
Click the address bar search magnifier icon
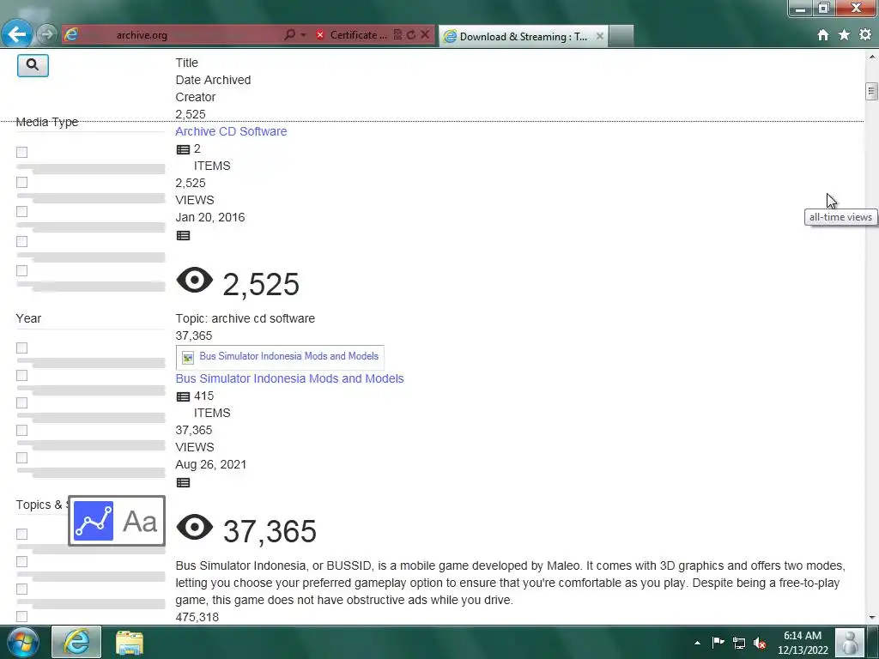[289, 34]
